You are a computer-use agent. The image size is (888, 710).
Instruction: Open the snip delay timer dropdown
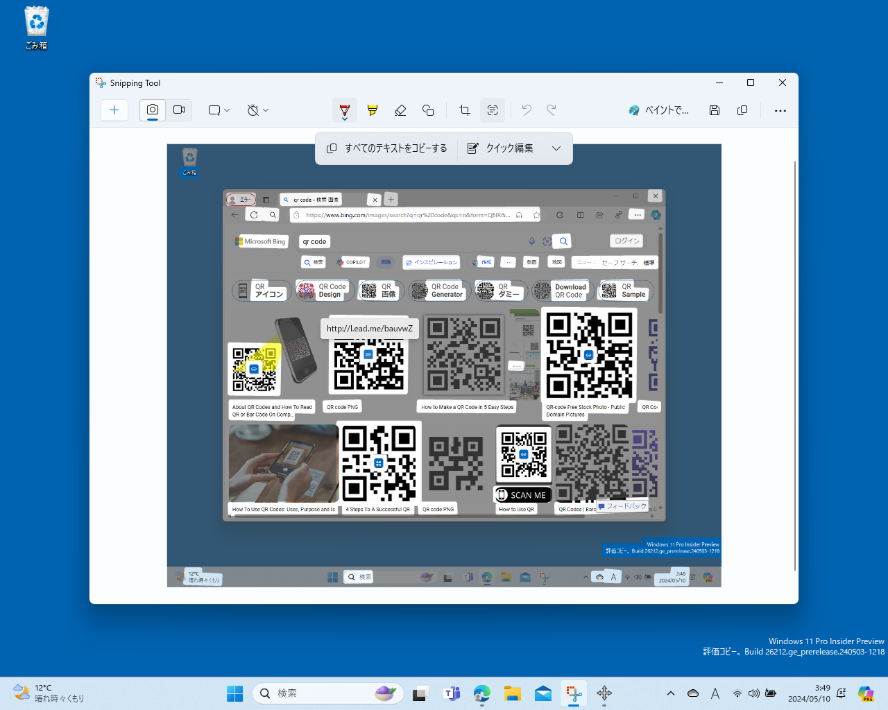258,110
